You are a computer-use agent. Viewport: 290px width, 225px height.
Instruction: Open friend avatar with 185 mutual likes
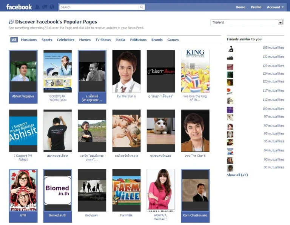pos(230,49)
